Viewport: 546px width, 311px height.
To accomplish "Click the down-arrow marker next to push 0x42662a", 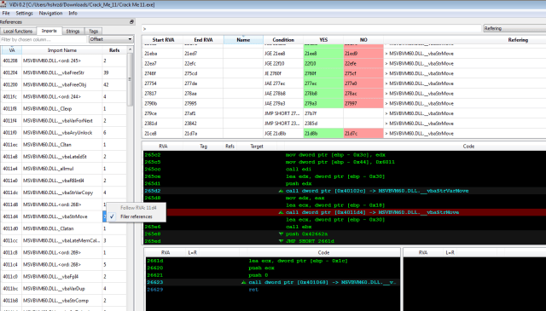I will (281, 233).
